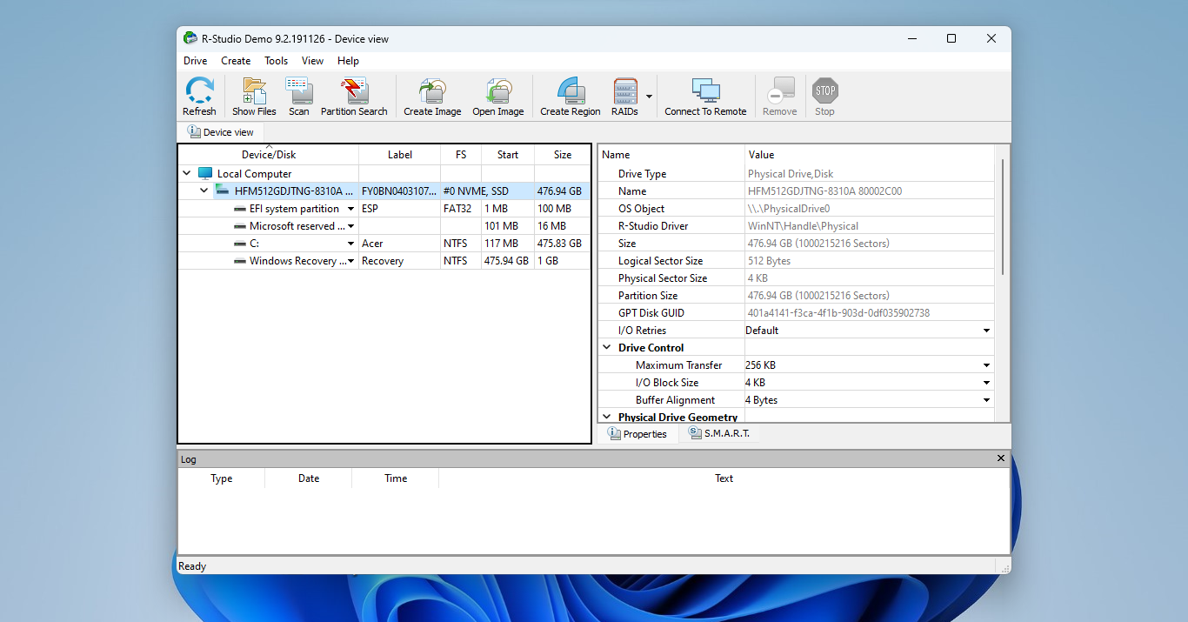Image resolution: width=1188 pixels, height=622 pixels.
Task: Click the Logical Sector Size value 512 Bytes
Action: coord(769,261)
